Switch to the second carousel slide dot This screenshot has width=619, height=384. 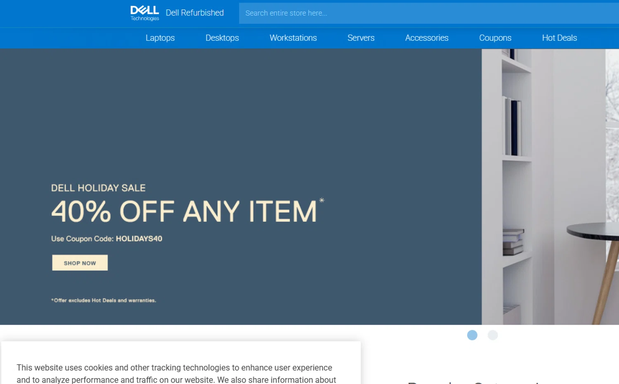pos(492,335)
